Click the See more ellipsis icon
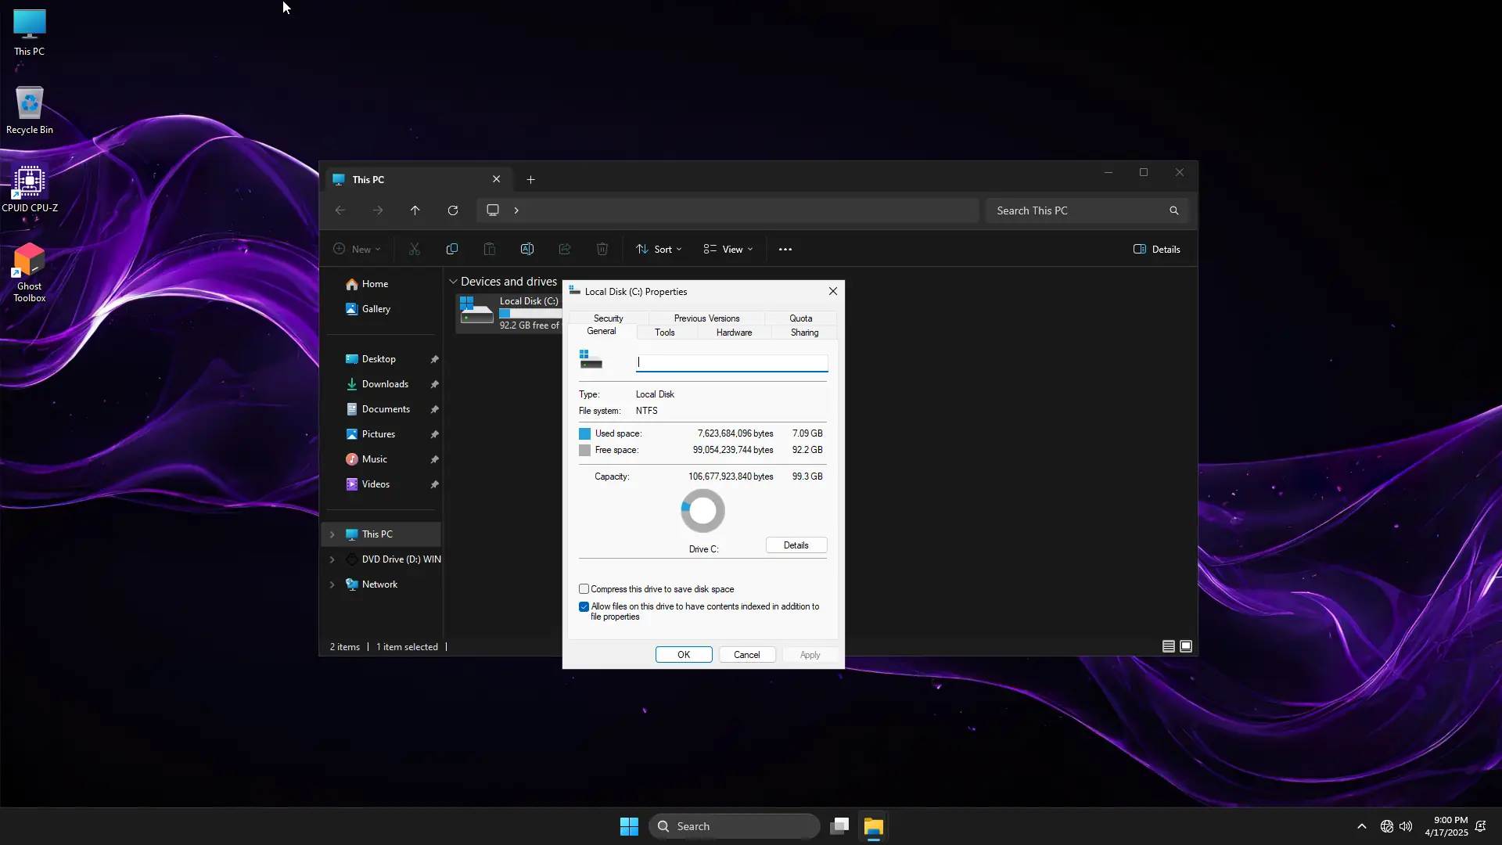1502x845 pixels. click(785, 249)
